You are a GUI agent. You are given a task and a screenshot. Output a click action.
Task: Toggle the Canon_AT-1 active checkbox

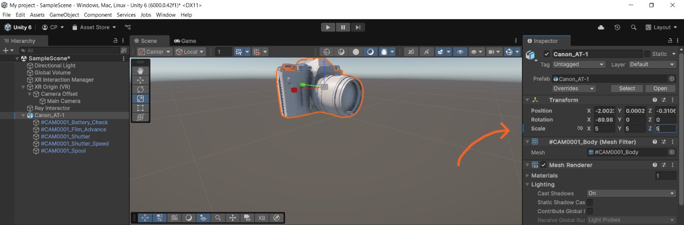click(546, 54)
